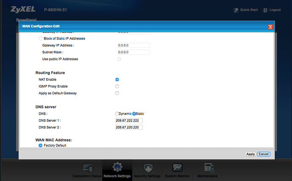Viewport: 292px width, 181px height.
Task: Open the Security Settings shield icon
Action: tap(147, 168)
